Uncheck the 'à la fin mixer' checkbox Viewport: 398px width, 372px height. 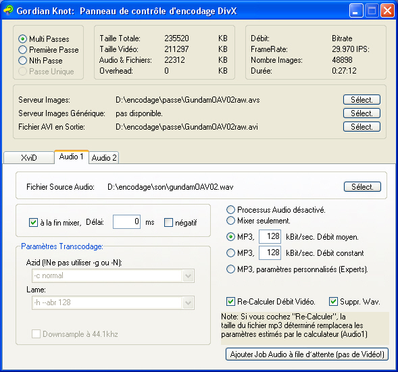34,222
